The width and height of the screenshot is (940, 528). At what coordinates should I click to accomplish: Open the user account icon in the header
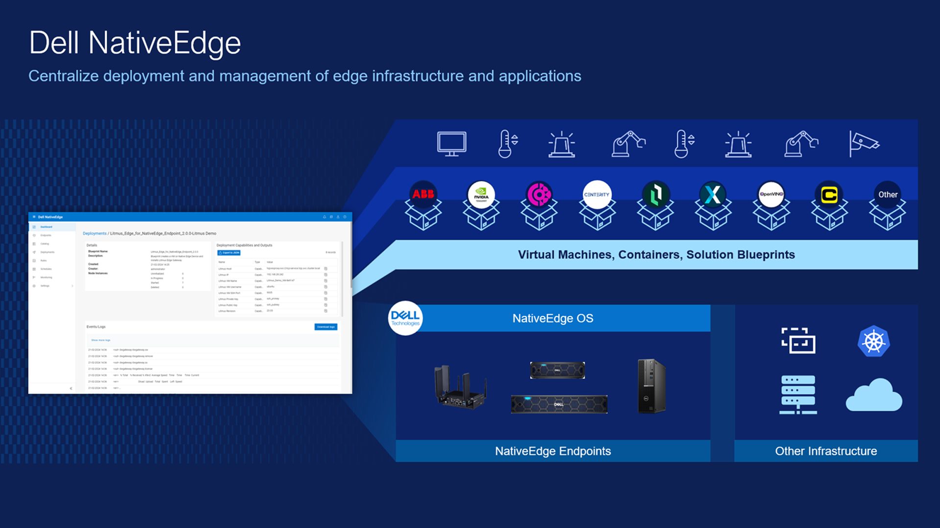coord(338,217)
